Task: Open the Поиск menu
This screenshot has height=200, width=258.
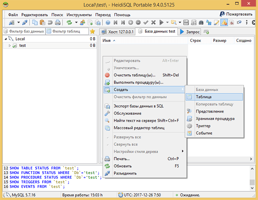Action: click(57, 15)
